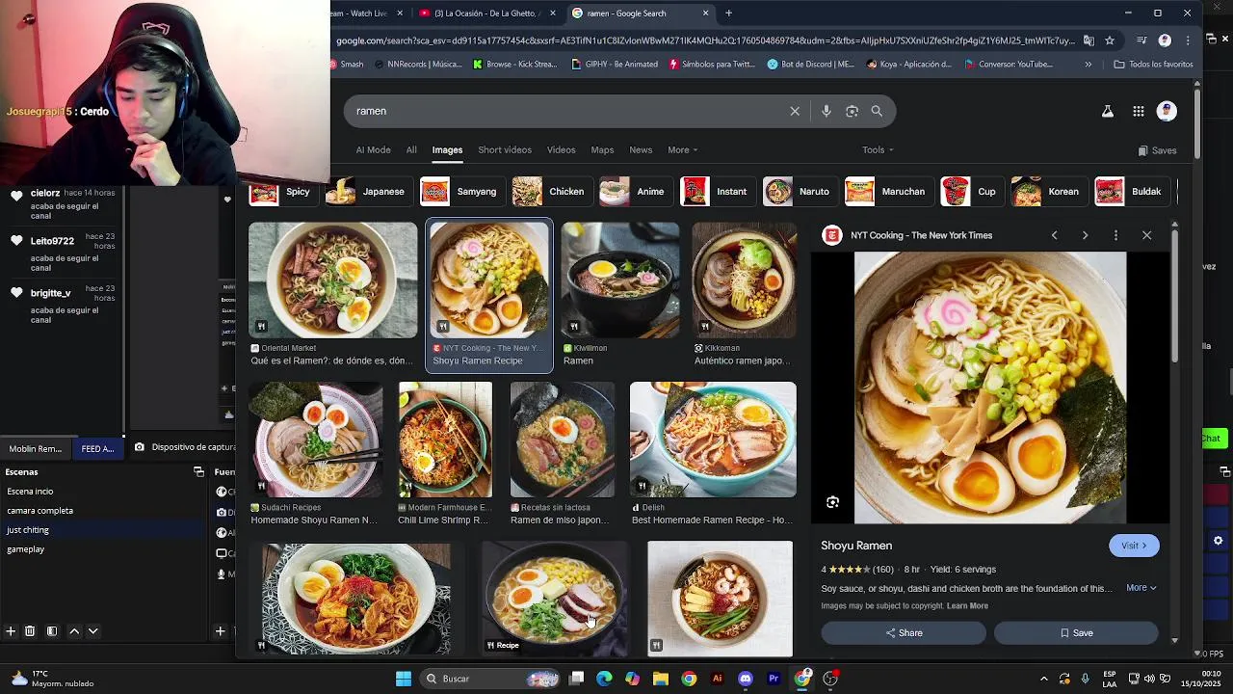Open the Google account avatar
This screenshot has height=694, width=1233.
tap(1167, 111)
